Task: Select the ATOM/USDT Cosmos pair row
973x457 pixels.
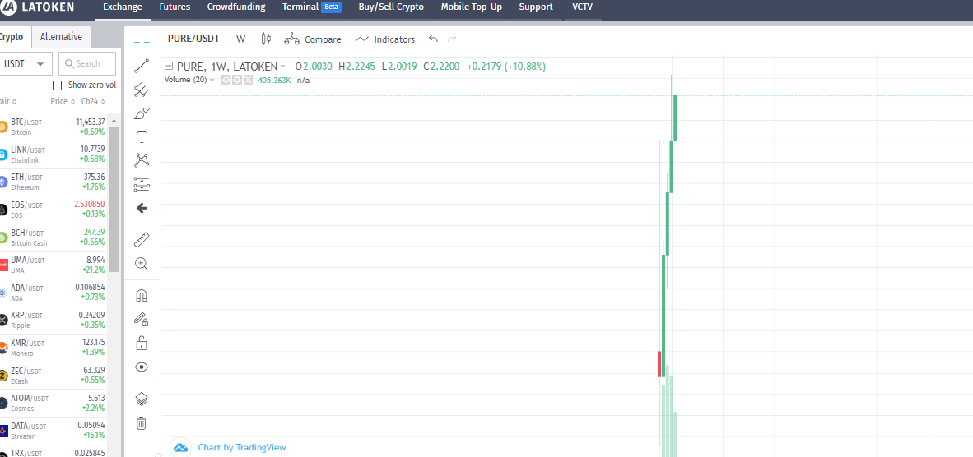Action: coord(54,403)
